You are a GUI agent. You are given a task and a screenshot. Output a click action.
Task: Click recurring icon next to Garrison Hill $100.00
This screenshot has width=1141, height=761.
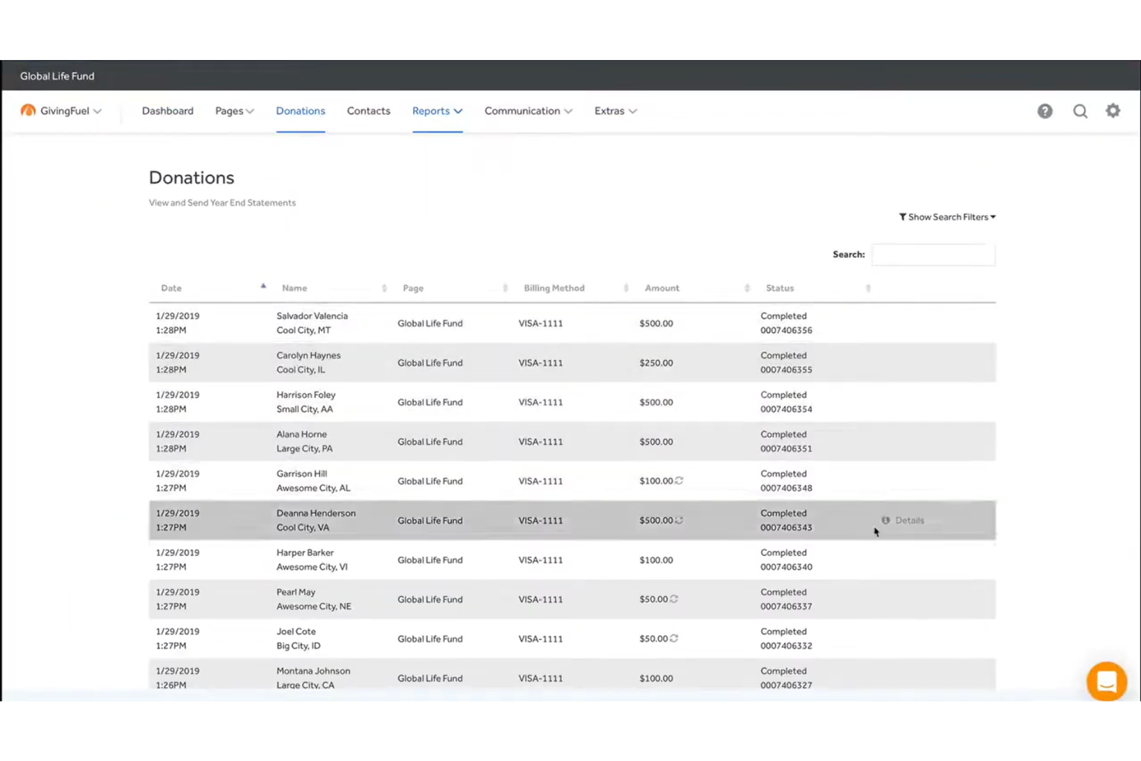point(679,480)
